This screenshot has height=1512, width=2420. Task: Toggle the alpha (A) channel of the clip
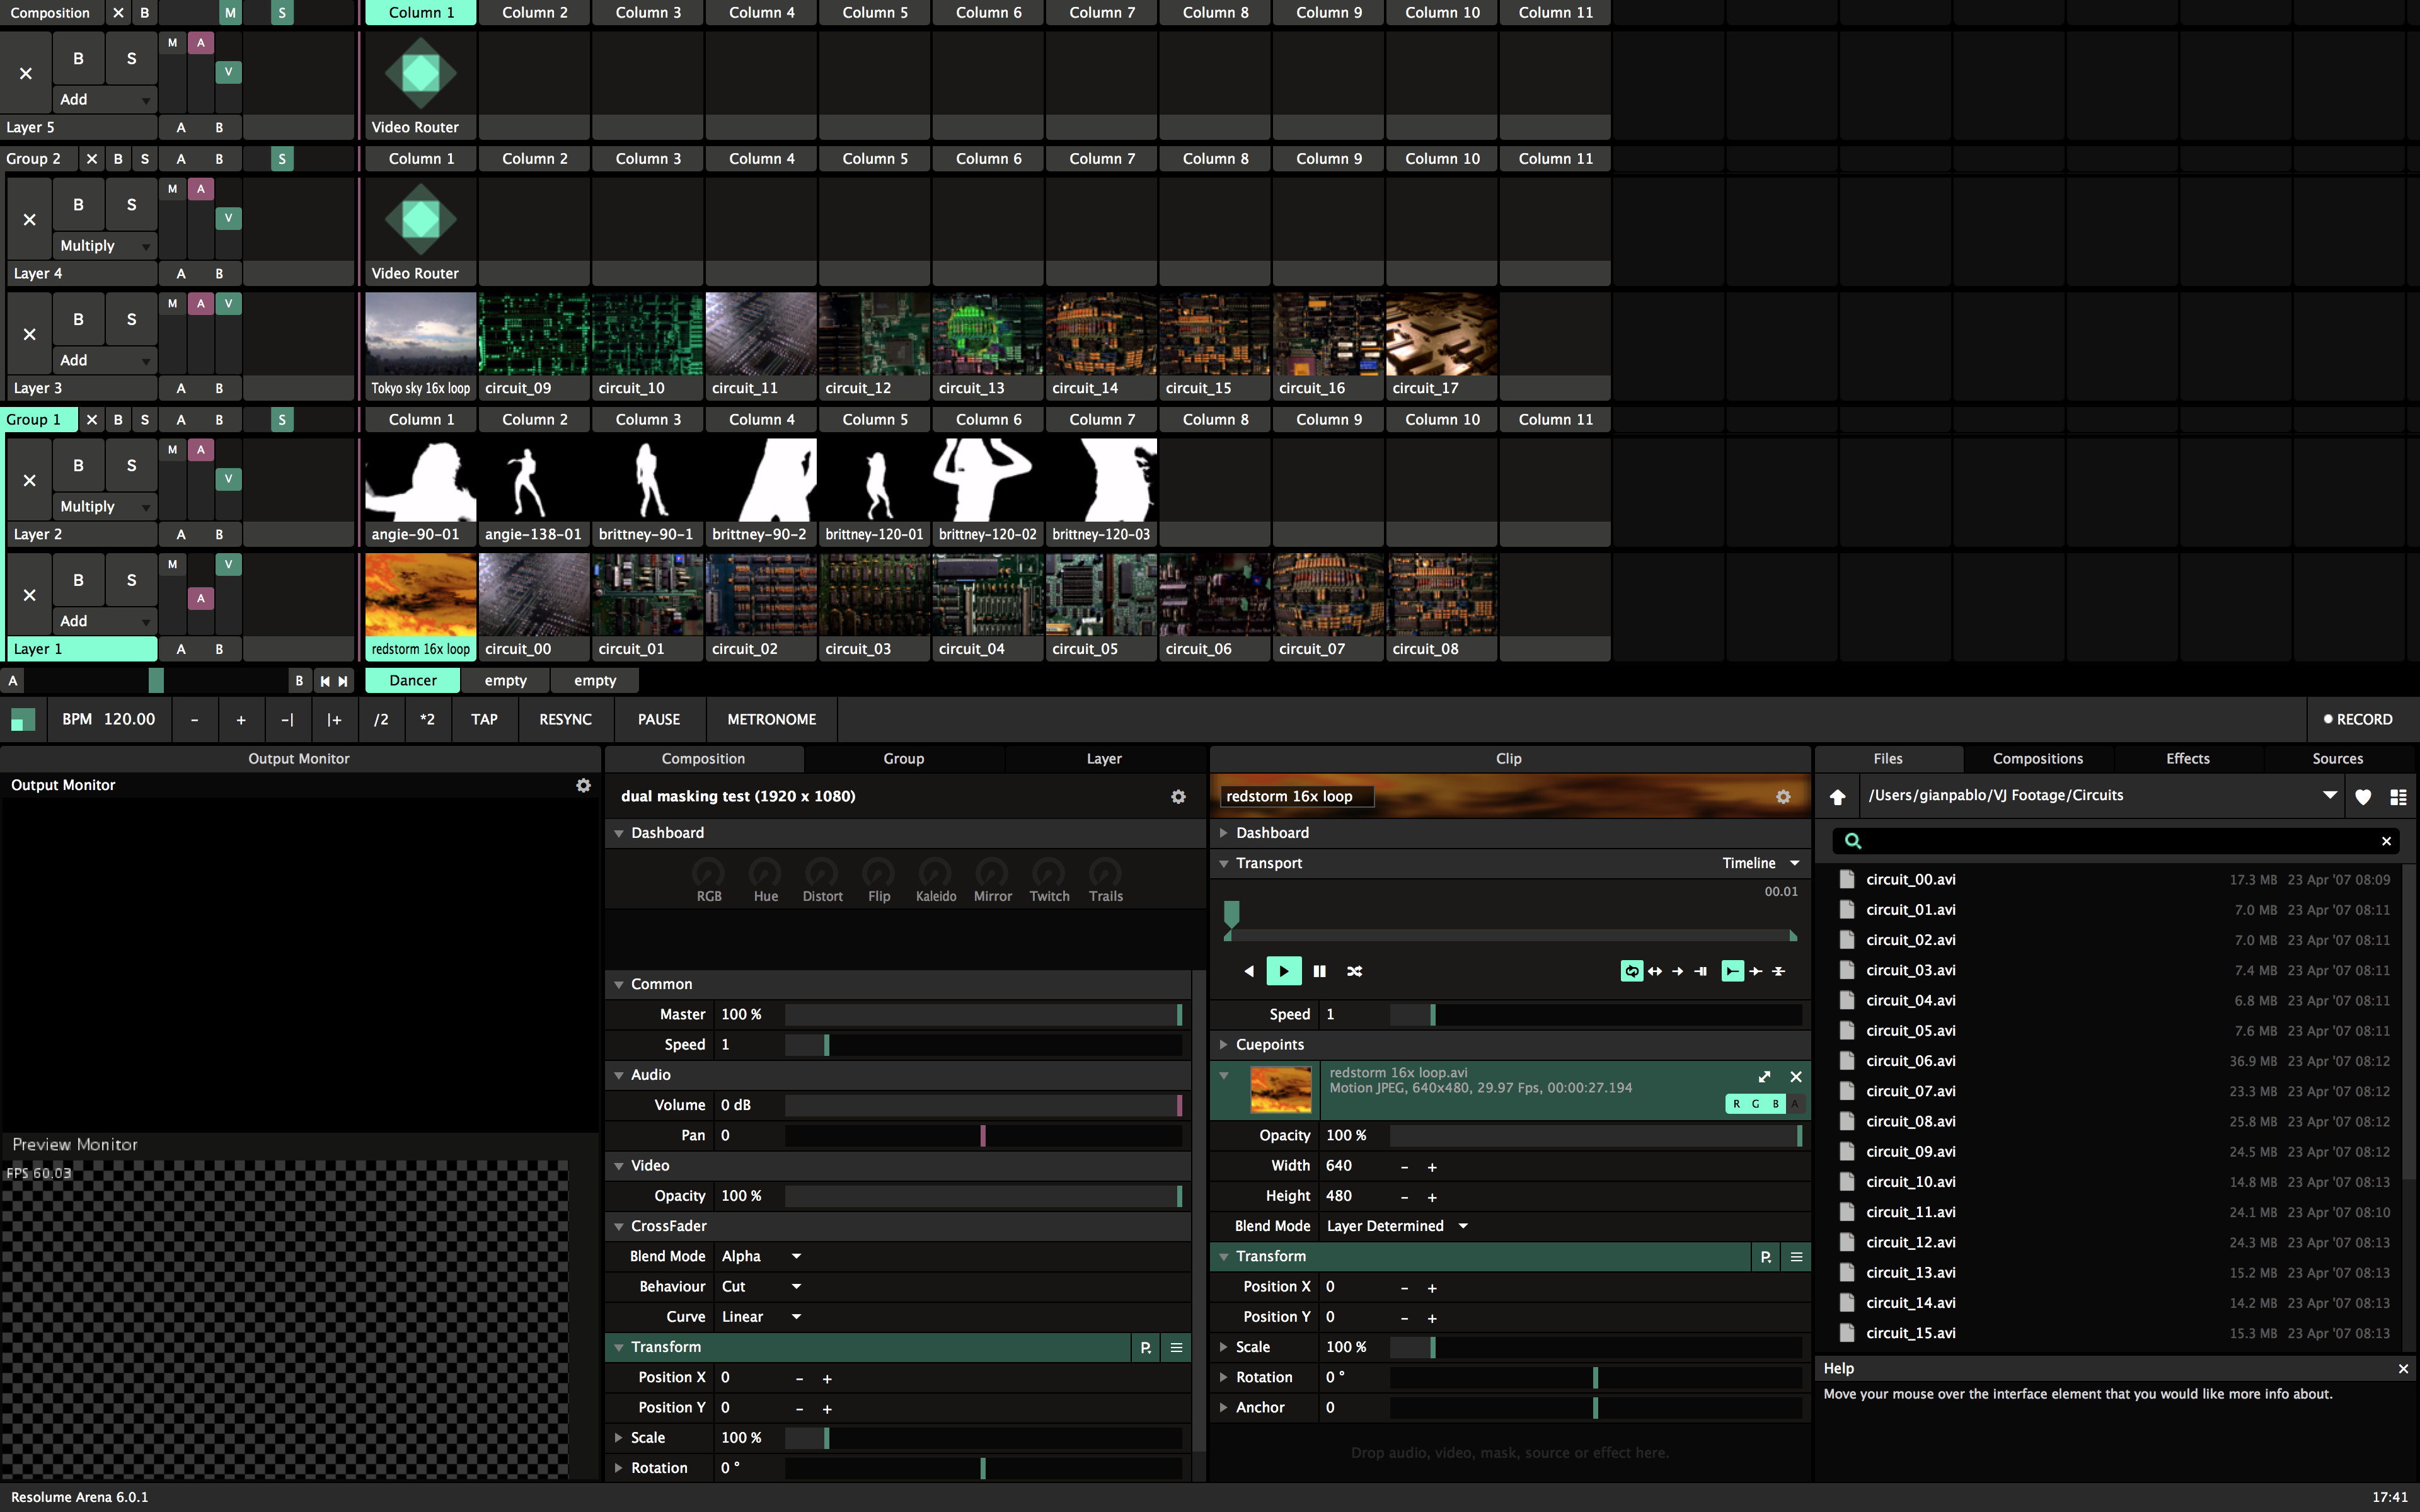[x=1795, y=1104]
